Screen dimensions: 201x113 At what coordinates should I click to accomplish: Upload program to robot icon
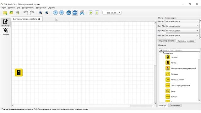click(x=97, y=13)
